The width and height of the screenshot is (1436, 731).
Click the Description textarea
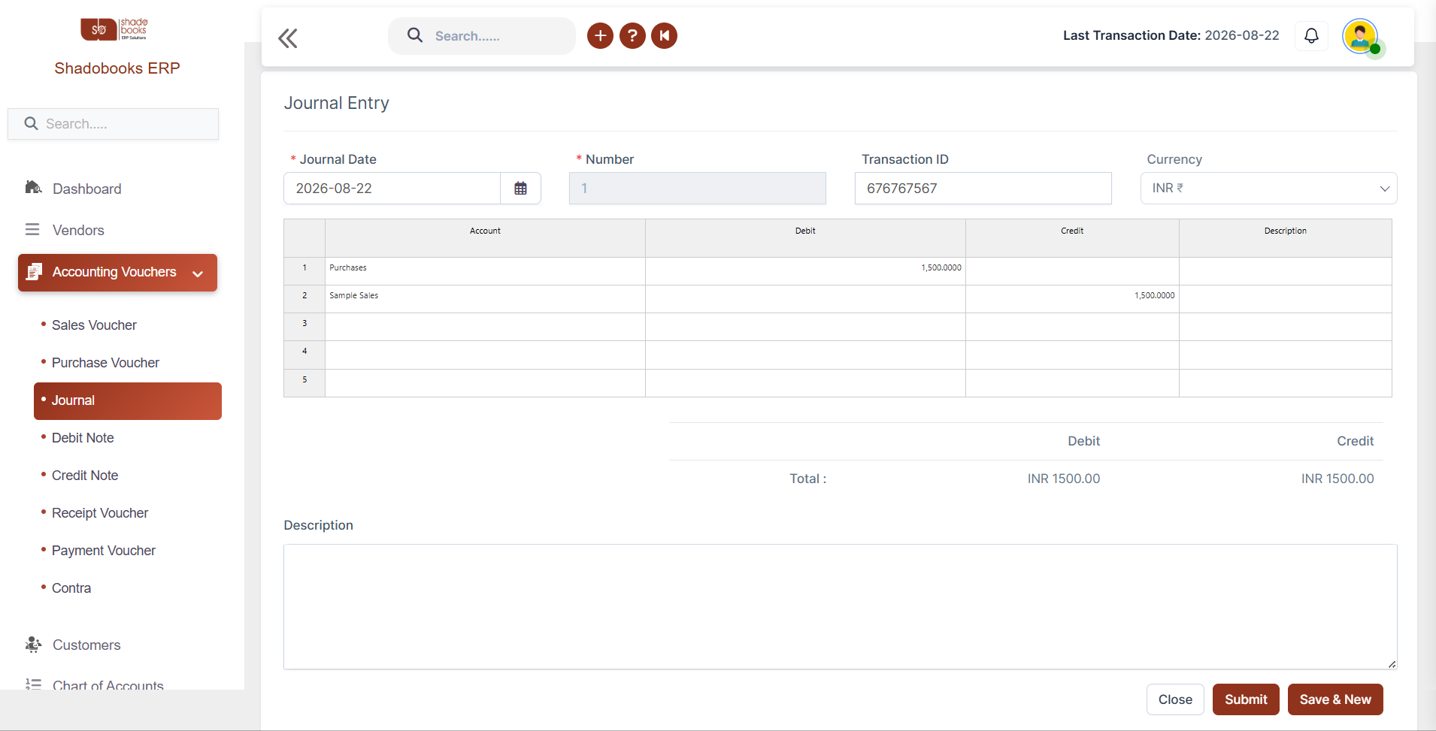840,606
